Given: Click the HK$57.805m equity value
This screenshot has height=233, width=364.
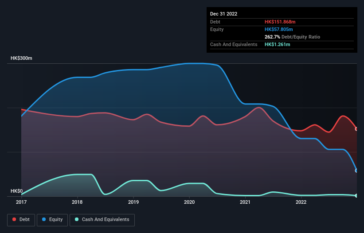Looking at the screenshot, I should [278, 29].
